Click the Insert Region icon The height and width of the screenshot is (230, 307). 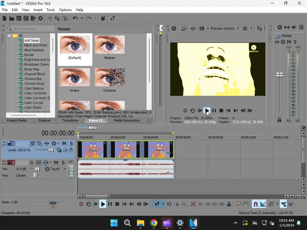[x=246, y=204]
